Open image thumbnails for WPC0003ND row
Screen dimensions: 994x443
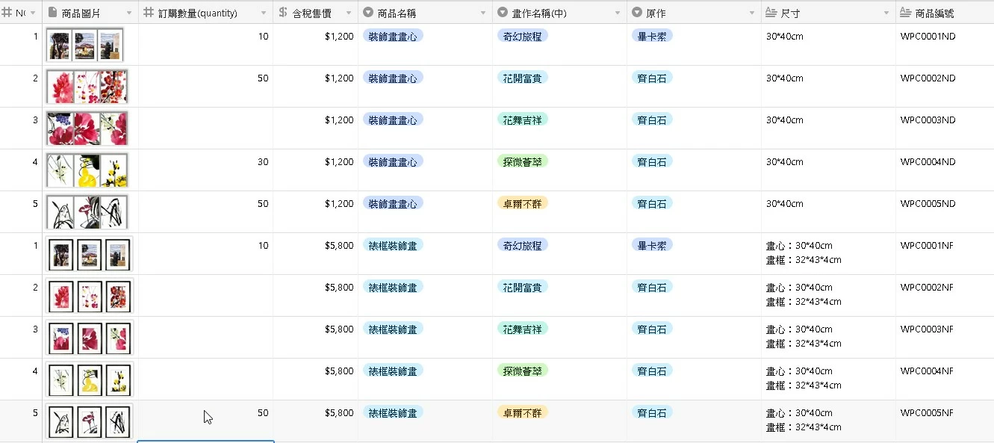(x=87, y=128)
